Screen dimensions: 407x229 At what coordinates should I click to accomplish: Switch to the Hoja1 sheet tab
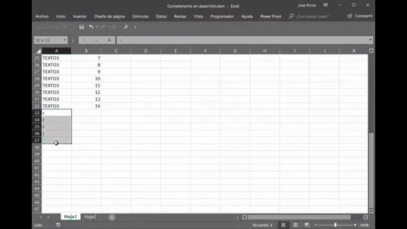[x=71, y=217]
